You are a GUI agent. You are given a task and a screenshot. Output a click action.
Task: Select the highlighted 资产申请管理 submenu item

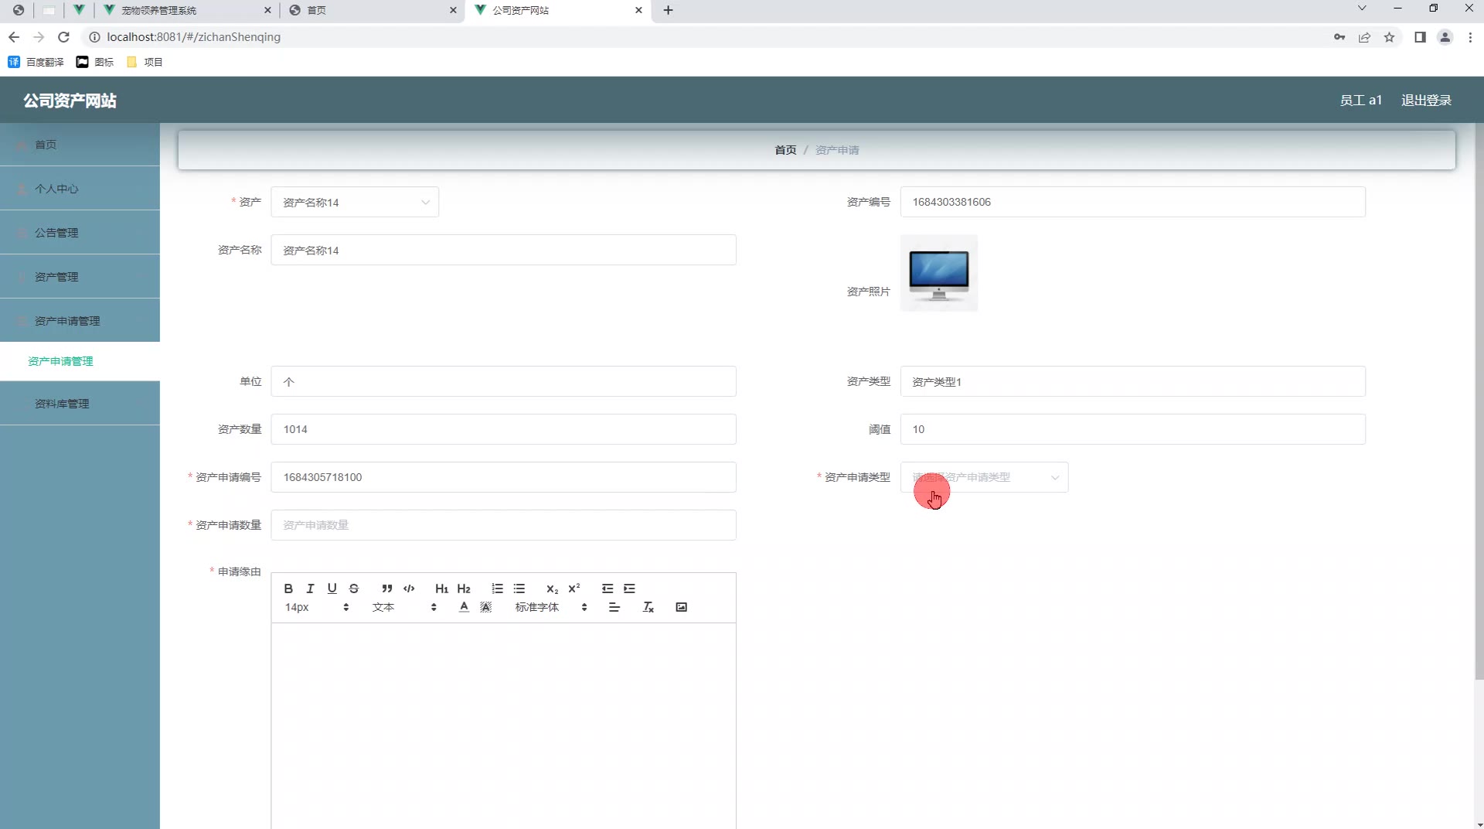[80, 361]
